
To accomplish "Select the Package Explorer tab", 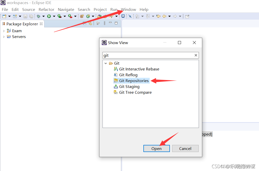I will (22, 24).
